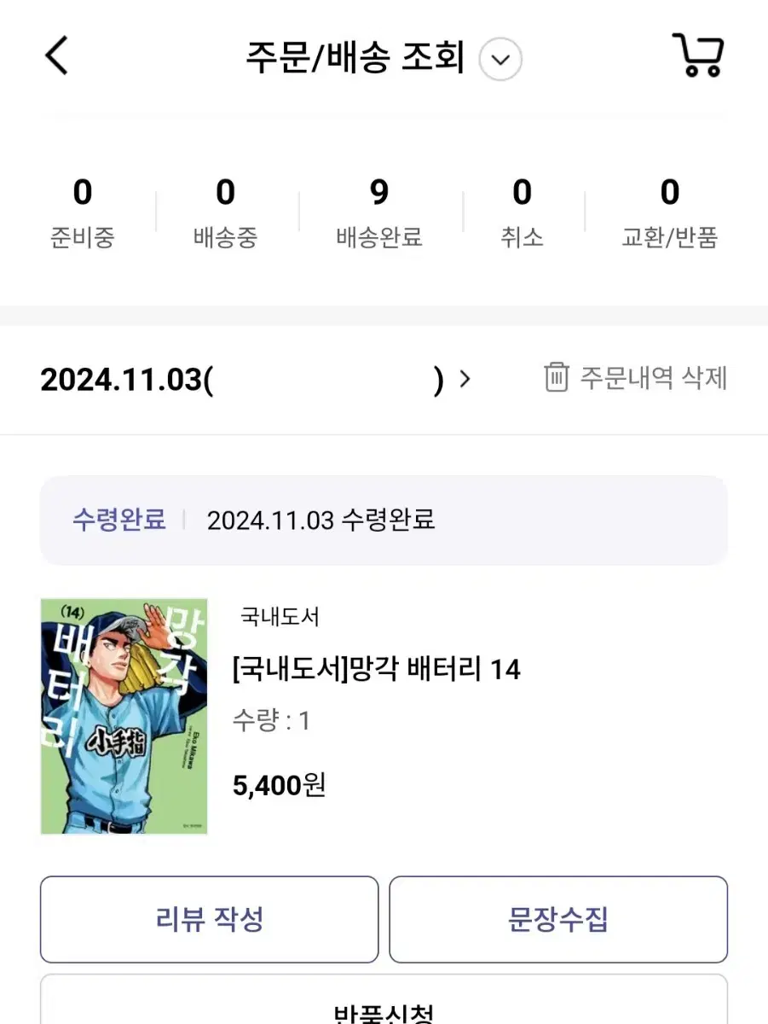Expand the 주문/배송 조회 dropdown
Viewport: 768px width, 1024px height.
click(x=500, y=60)
